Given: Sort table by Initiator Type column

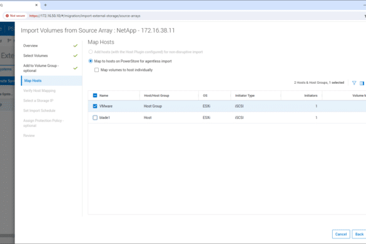Looking at the screenshot, I should pos(245,96).
